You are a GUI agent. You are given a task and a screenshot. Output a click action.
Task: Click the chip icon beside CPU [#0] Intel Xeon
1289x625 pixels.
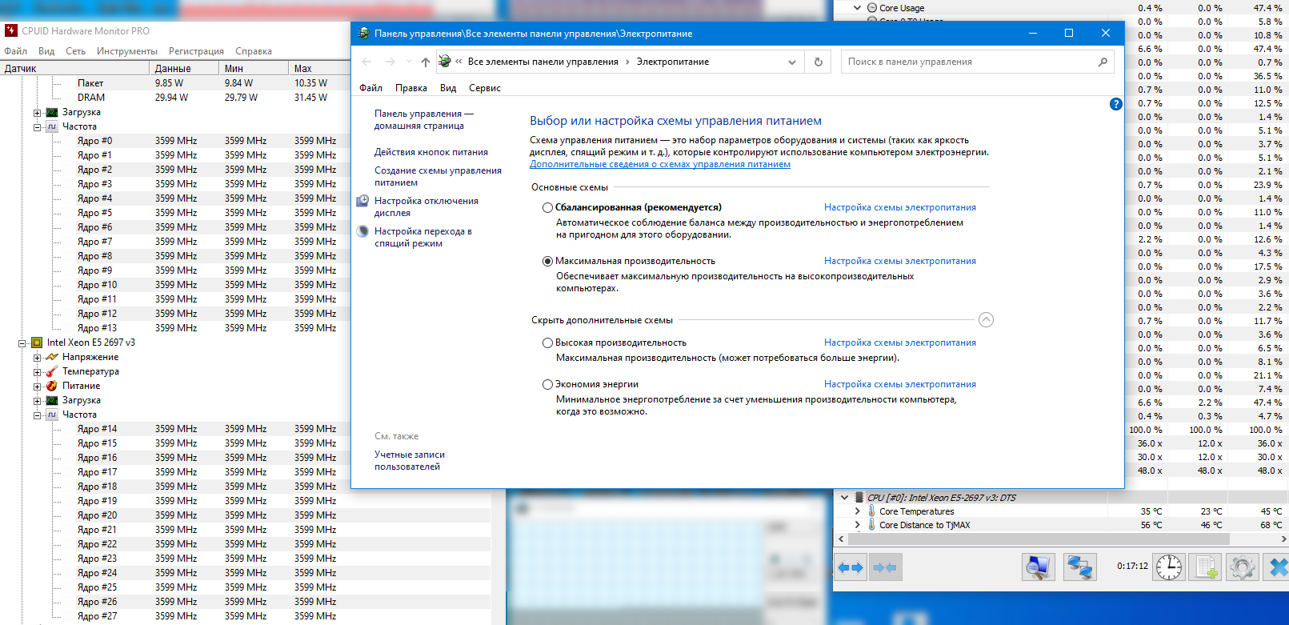[859, 498]
